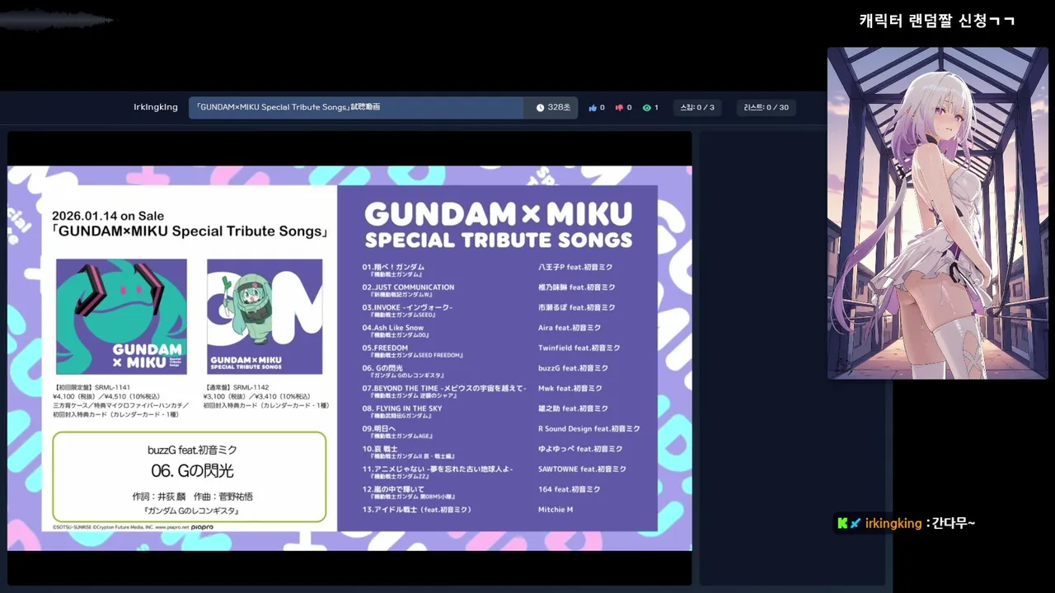Click the 캐릭터 랜덤짤 신청ㄱㄱ heading

click(936, 21)
